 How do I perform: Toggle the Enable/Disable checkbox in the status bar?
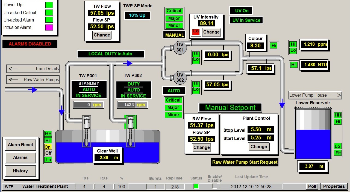click(x=215, y=186)
